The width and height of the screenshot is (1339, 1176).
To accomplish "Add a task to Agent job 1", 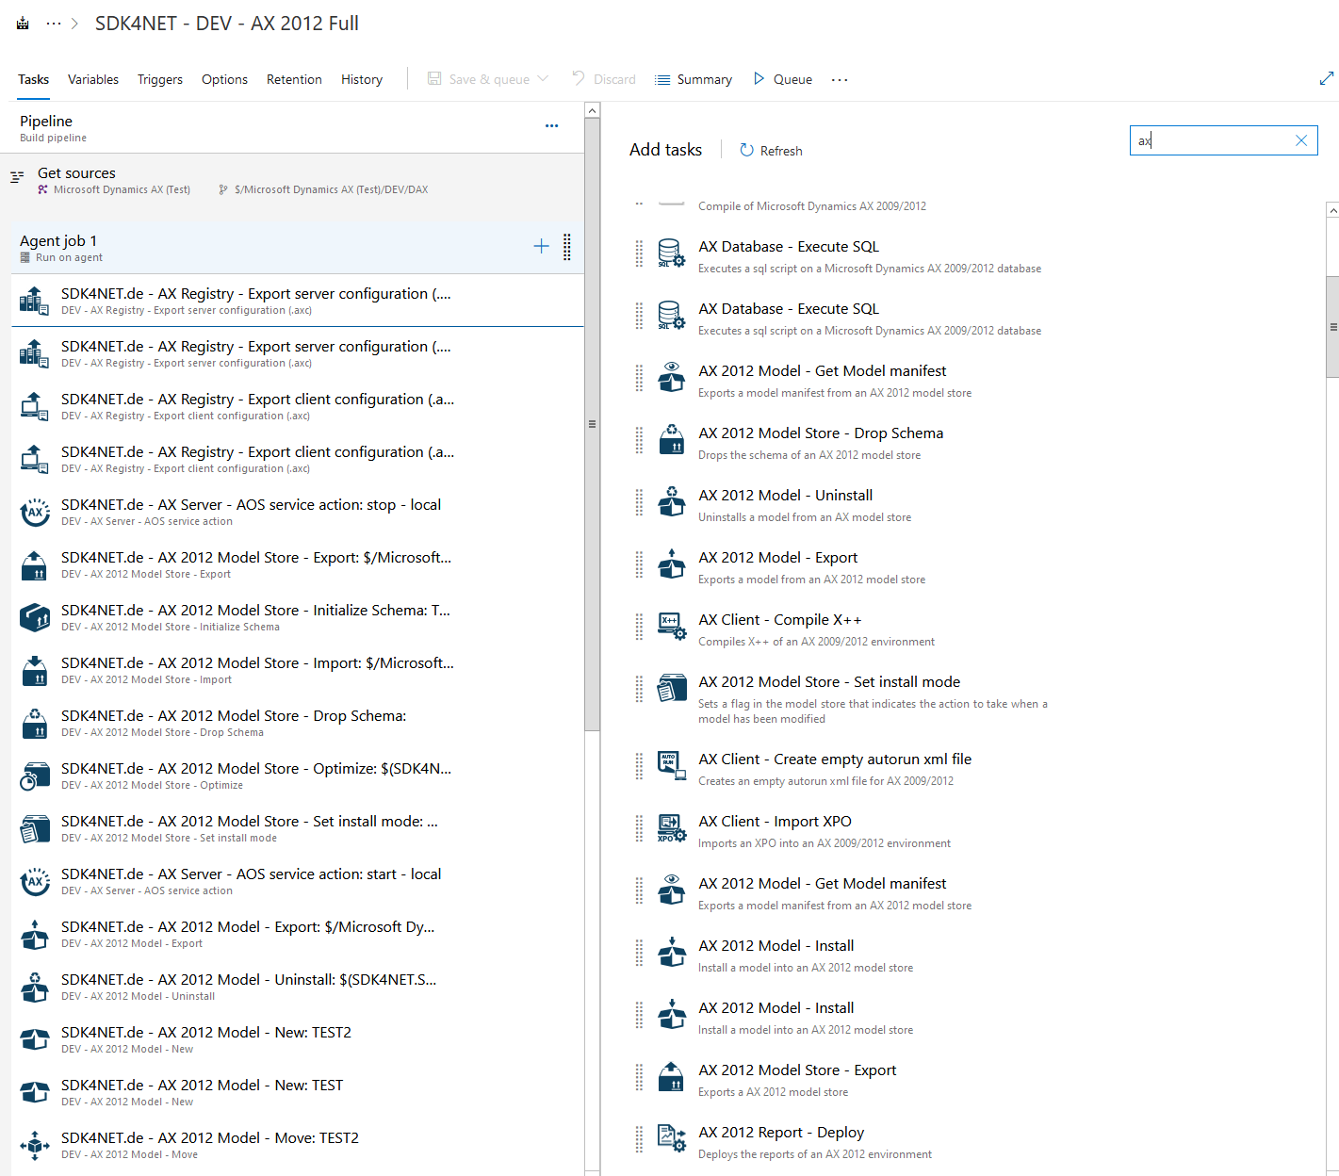I will tap(541, 246).
